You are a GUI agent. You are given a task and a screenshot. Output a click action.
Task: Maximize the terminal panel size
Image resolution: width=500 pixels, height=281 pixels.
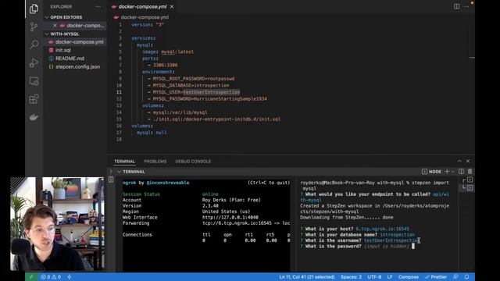459,162
